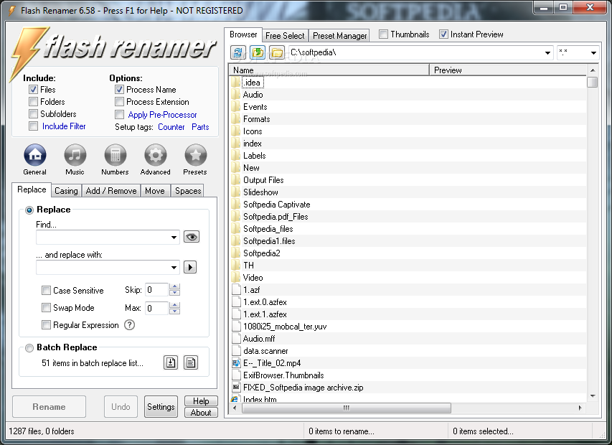This screenshot has height=445, width=612.
Task: Click the folder icon of Softpedia Captivate
Action: coord(235,205)
